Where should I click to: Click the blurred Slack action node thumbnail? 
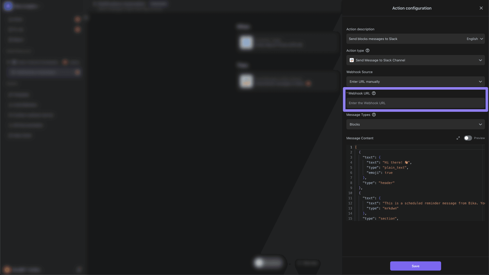click(x=246, y=81)
